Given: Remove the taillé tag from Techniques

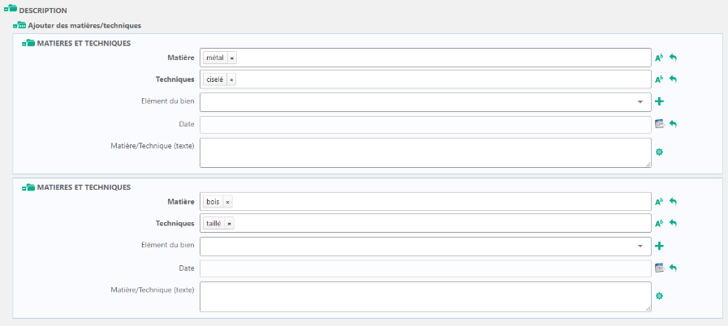Looking at the screenshot, I should [229, 224].
